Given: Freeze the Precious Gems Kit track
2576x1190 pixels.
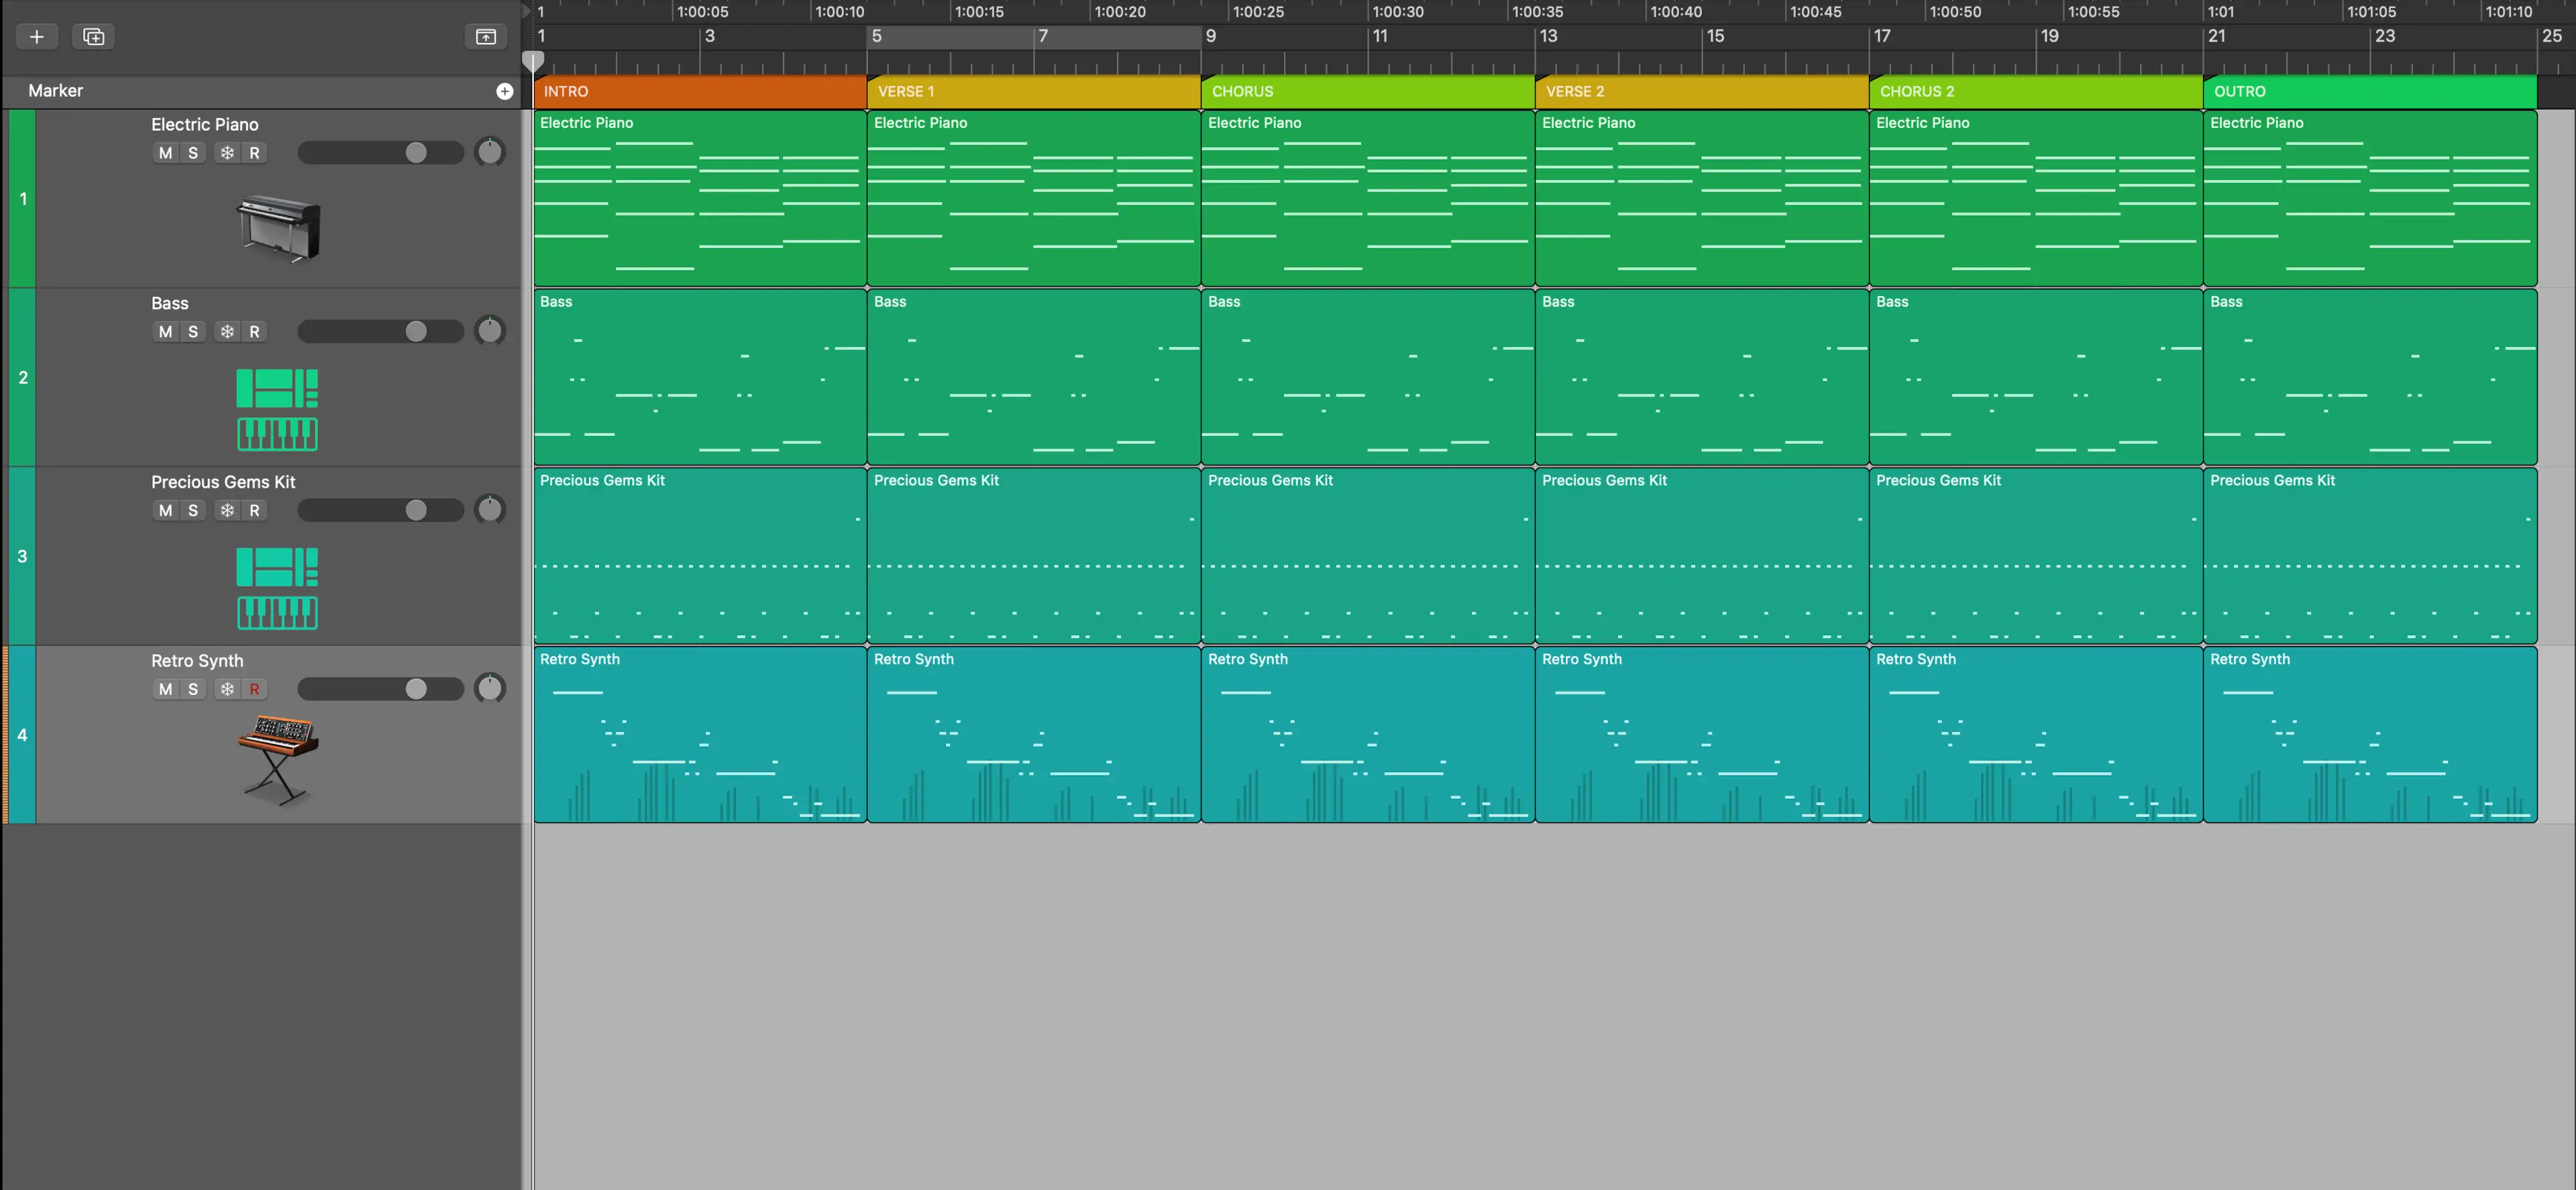Looking at the screenshot, I should [227, 511].
